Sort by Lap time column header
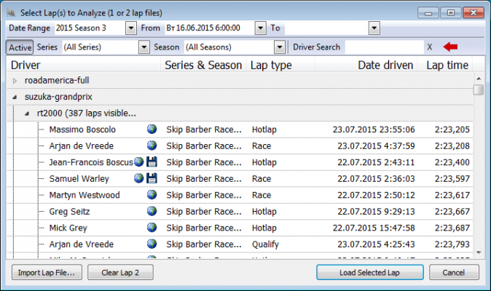 coord(447,65)
